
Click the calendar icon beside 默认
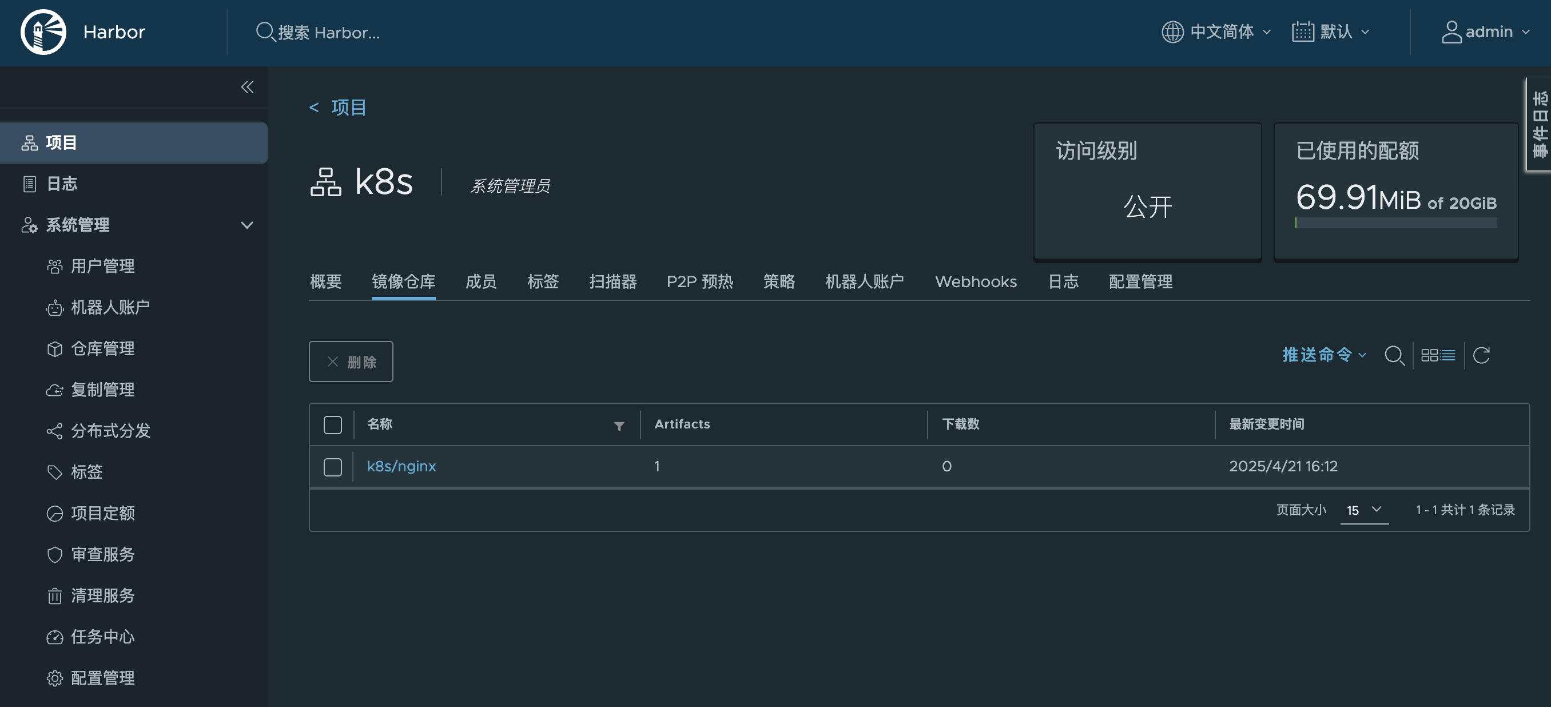coord(1302,32)
